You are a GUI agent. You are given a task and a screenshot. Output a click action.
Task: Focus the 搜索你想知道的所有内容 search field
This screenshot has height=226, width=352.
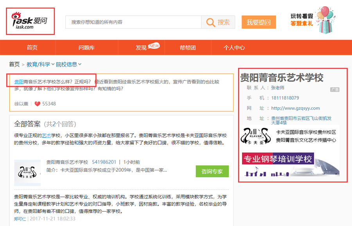pos(133,22)
